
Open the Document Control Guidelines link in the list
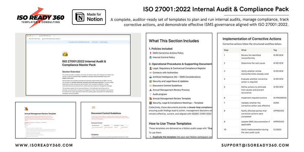pos(167,86)
